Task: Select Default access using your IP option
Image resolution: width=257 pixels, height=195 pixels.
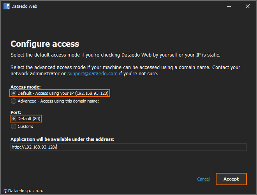Action: [x=14, y=94]
